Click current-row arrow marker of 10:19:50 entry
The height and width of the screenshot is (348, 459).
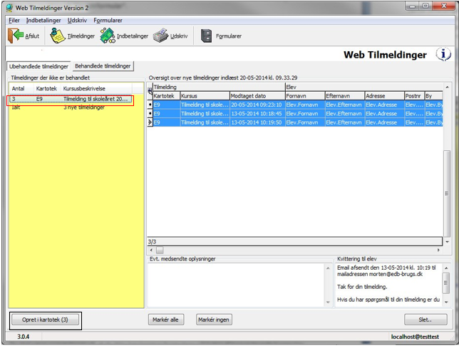150,122
